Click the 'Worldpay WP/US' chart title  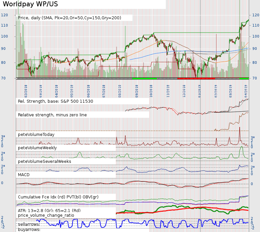pyautogui.click(x=30, y=4)
